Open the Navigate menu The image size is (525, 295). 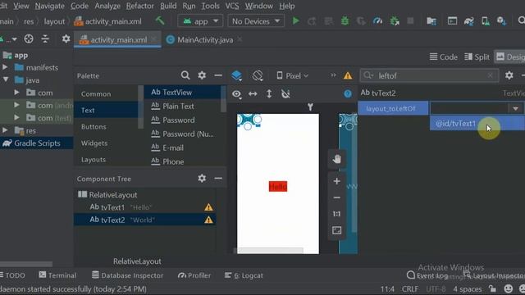point(49,6)
